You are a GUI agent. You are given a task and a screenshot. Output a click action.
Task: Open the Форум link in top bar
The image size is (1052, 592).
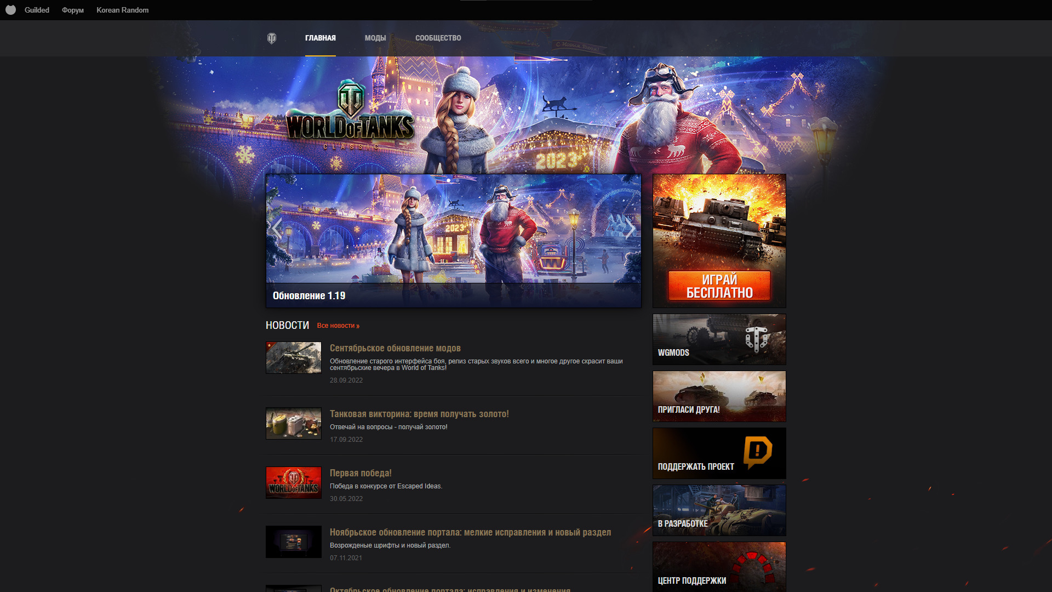pos(73,10)
